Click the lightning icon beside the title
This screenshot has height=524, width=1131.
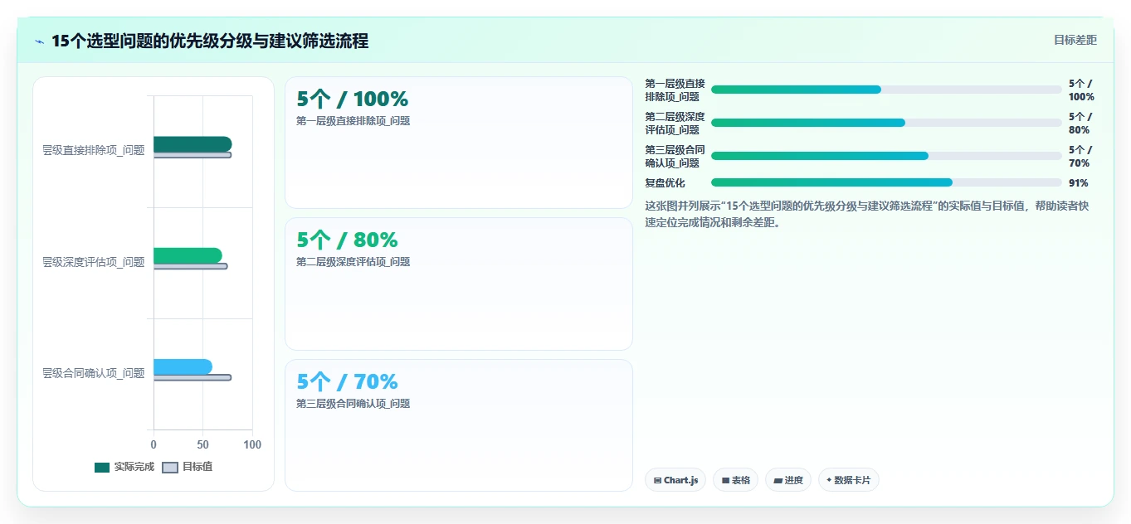click(39, 41)
